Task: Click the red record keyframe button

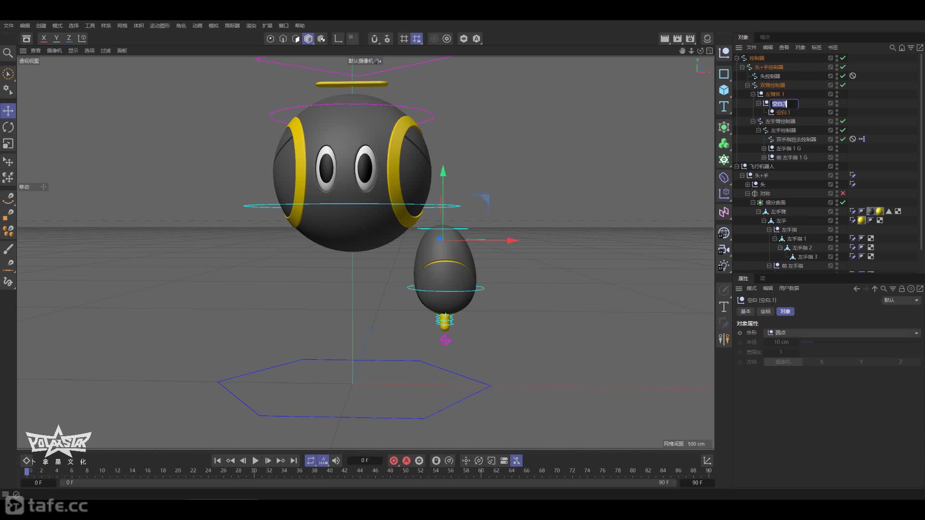Action: [394, 461]
